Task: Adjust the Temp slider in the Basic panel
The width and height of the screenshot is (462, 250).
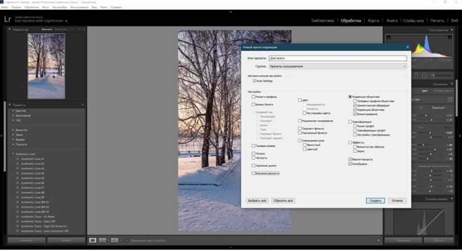Action: click(x=426, y=115)
